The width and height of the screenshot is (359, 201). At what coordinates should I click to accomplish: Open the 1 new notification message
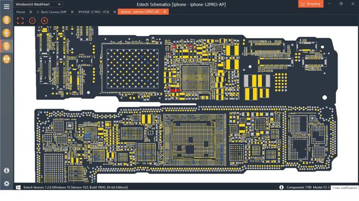[x=345, y=188]
